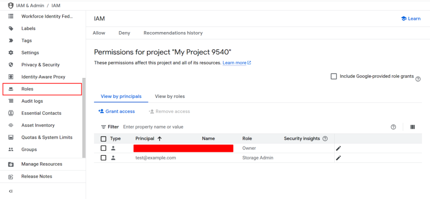Click the sidebar vertical scrollbar

(84, 118)
